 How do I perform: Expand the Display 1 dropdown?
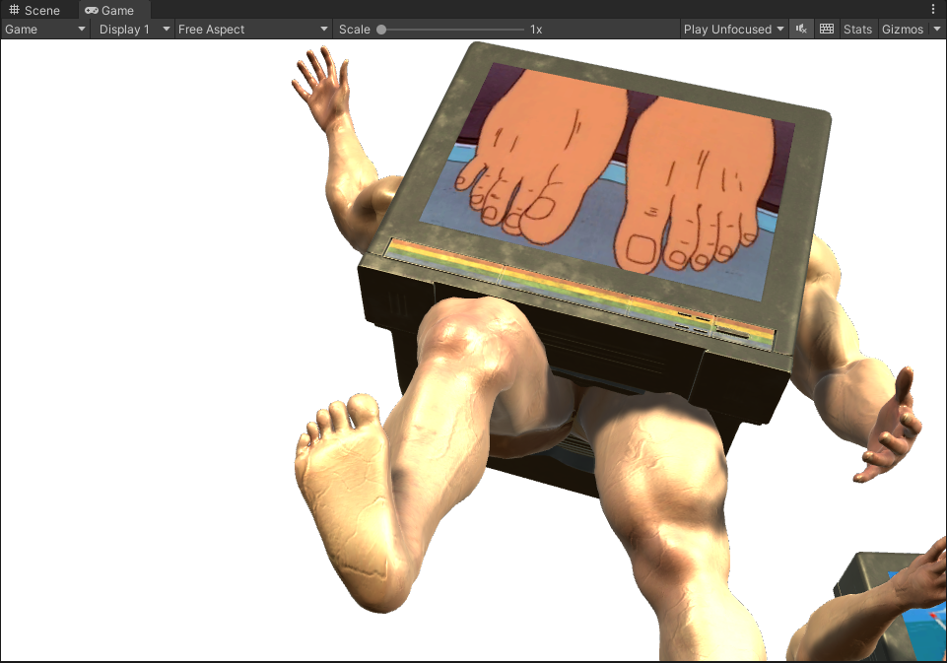134,30
